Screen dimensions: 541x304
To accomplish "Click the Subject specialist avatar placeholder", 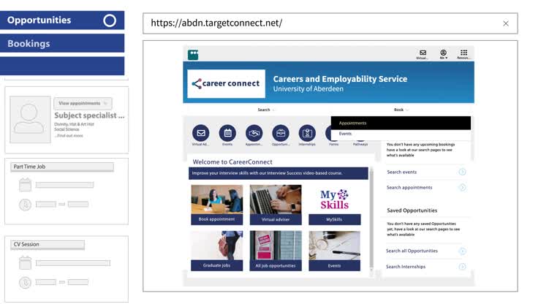I will [x=30, y=119].
